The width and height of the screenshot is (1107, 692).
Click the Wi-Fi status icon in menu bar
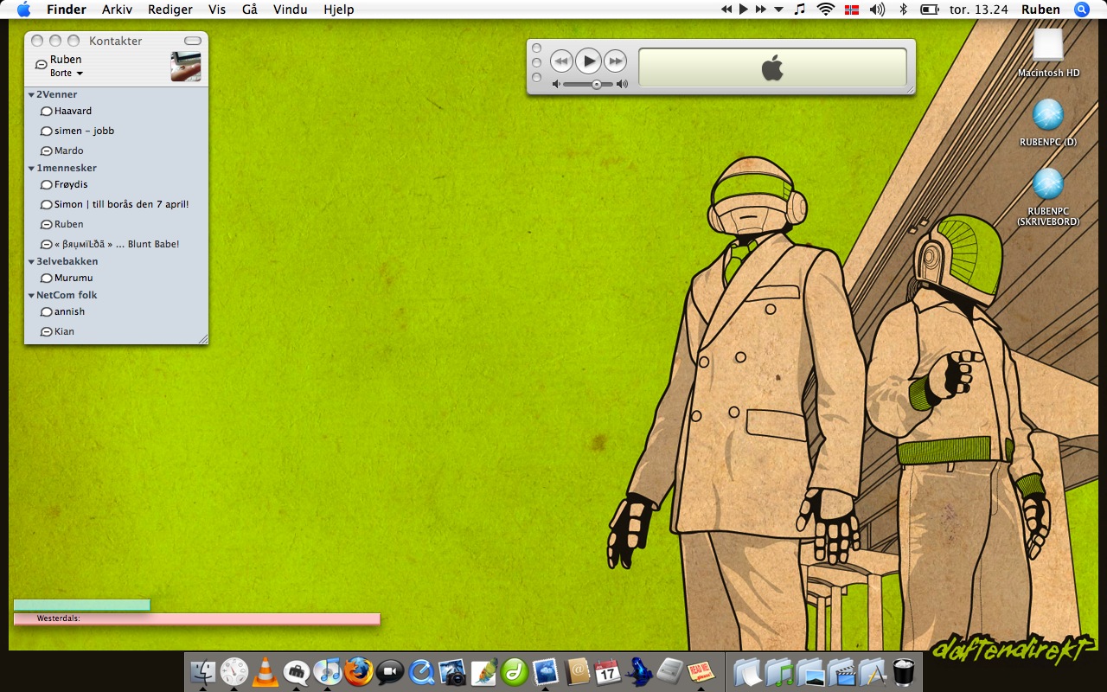click(x=826, y=10)
